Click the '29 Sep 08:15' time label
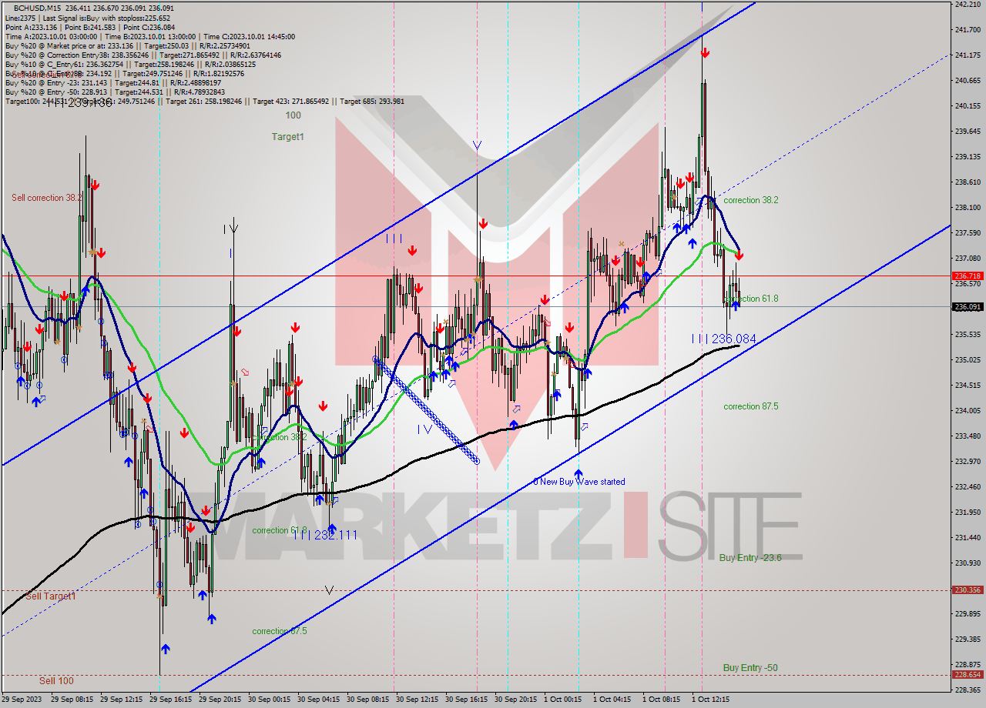This screenshot has width=986, height=708. tap(72, 700)
